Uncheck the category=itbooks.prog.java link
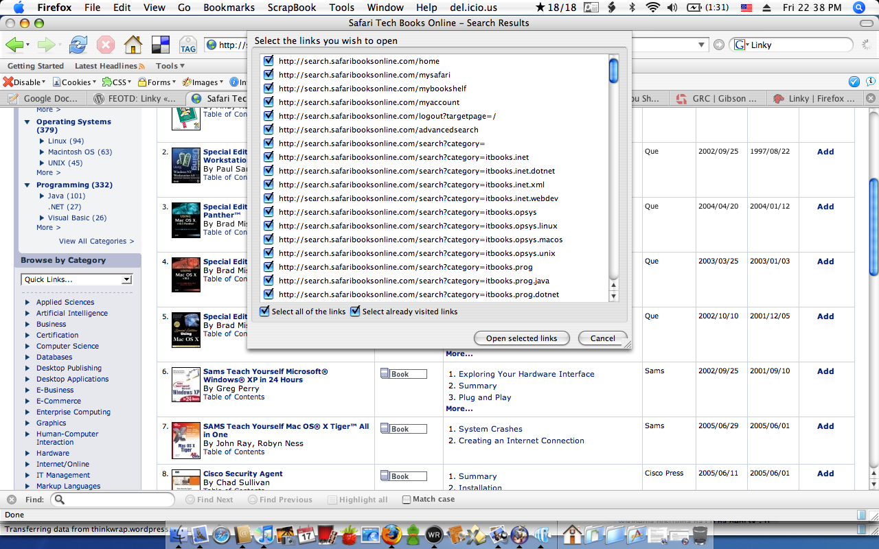The height and width of the screenshot is (549, 879). (269, 281)
